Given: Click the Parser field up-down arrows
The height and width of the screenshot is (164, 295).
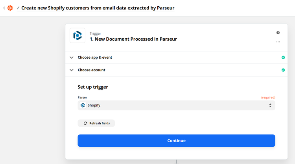Looking at the screenshot, I should 270,105.
